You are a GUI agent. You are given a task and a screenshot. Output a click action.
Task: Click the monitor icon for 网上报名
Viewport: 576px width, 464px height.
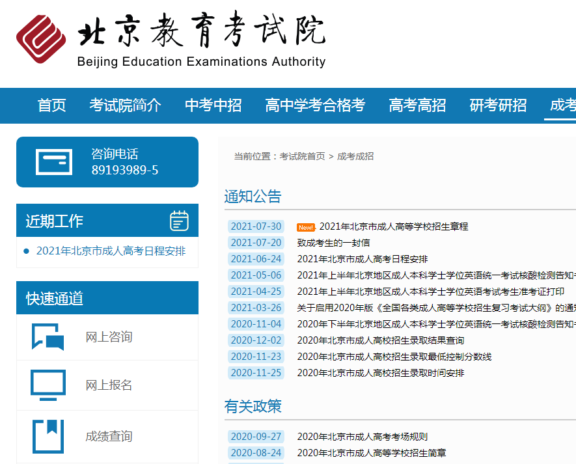pyautogui.click(x=48, y=385)
